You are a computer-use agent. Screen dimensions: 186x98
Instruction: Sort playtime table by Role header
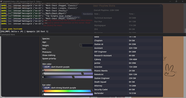click(x=97, y=14)
